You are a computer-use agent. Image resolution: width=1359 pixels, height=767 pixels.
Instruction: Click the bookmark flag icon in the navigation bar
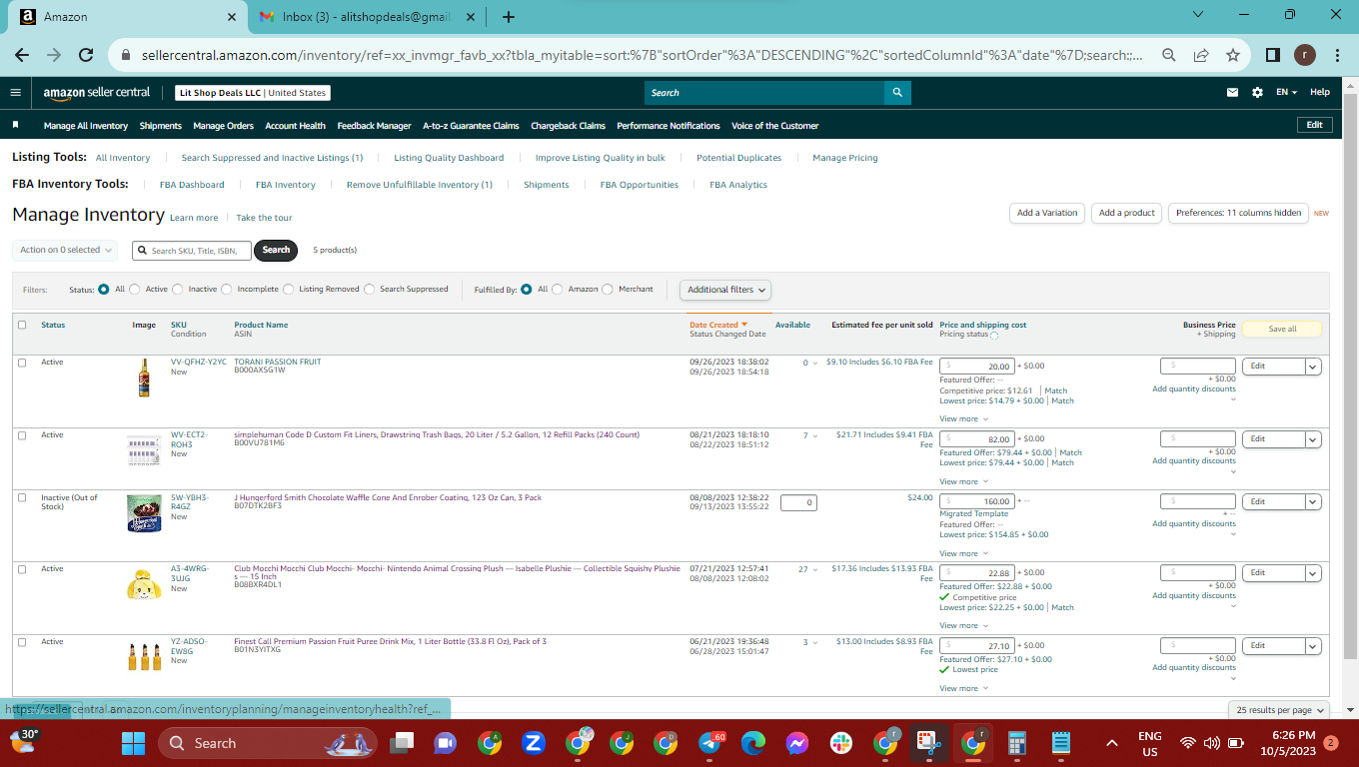[x=15, y=126]
